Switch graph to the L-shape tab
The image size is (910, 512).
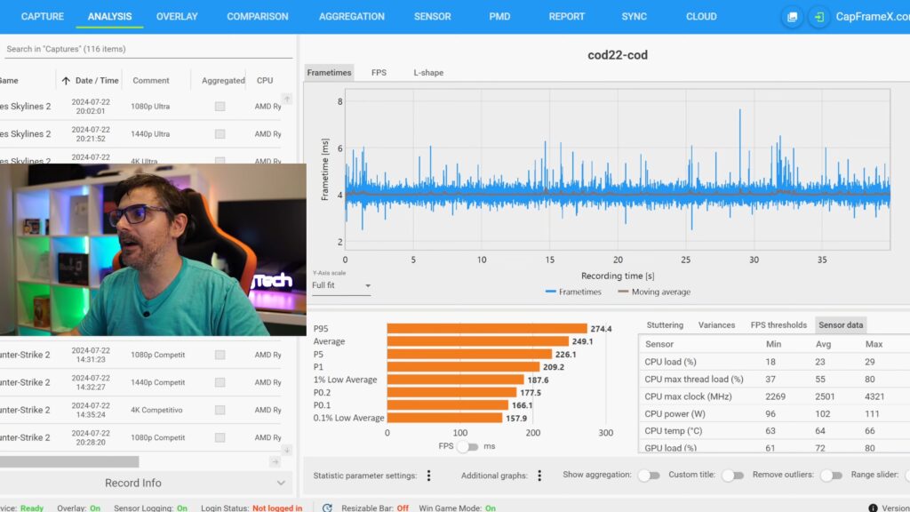(x=428, y=73)
